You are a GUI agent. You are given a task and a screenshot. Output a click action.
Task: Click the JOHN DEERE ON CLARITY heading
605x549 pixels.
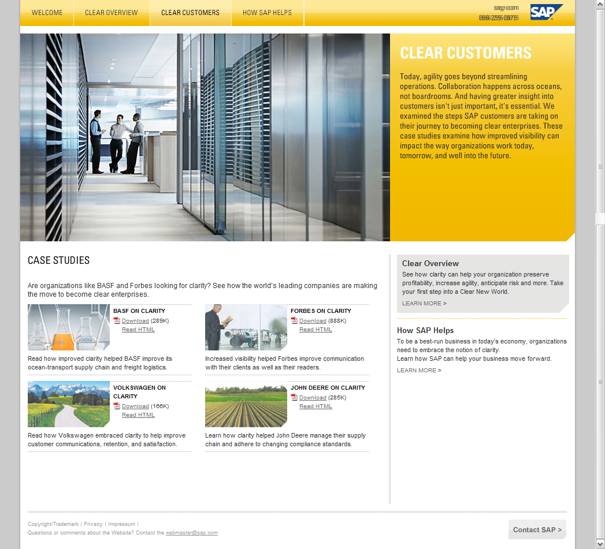pyautogui.click(x=328, y=388)
